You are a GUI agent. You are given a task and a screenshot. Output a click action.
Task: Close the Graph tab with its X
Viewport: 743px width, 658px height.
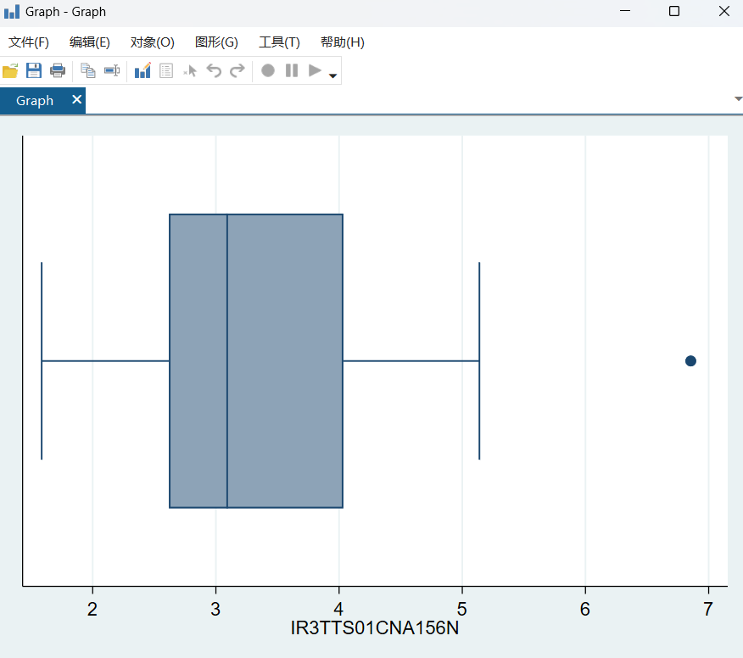[76, 100]
